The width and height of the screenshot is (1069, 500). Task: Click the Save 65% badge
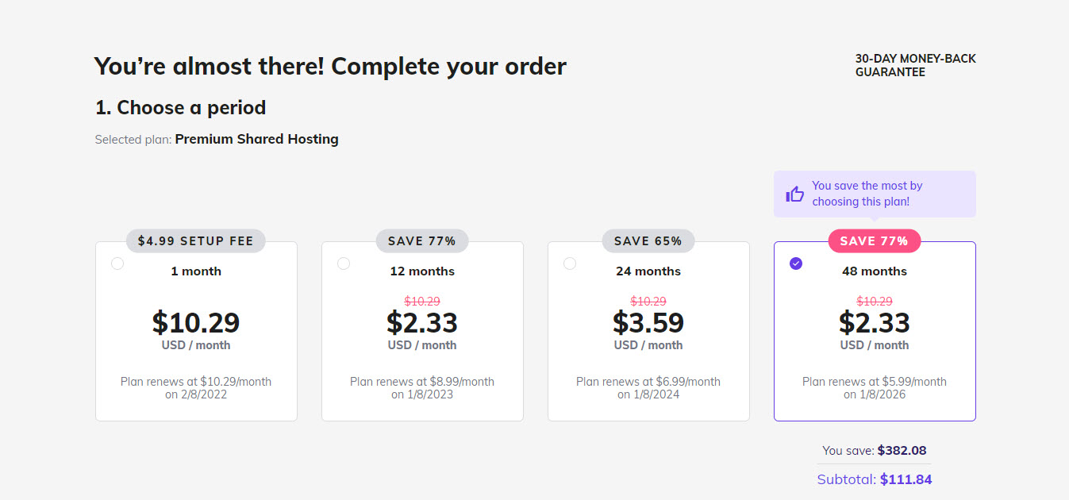pyautogui.click(x=648, y=241)
